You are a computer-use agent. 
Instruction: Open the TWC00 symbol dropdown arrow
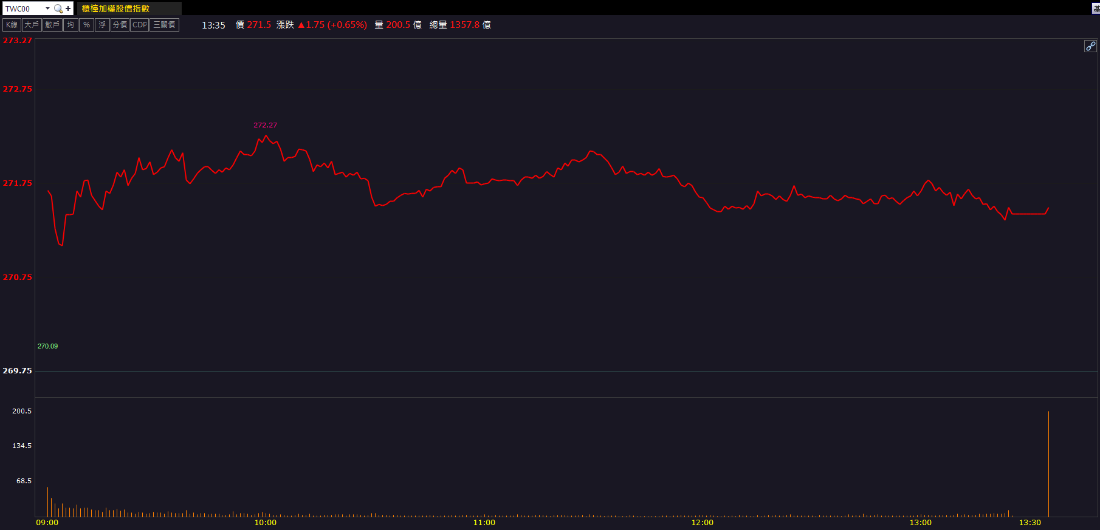tap(47, 8)
